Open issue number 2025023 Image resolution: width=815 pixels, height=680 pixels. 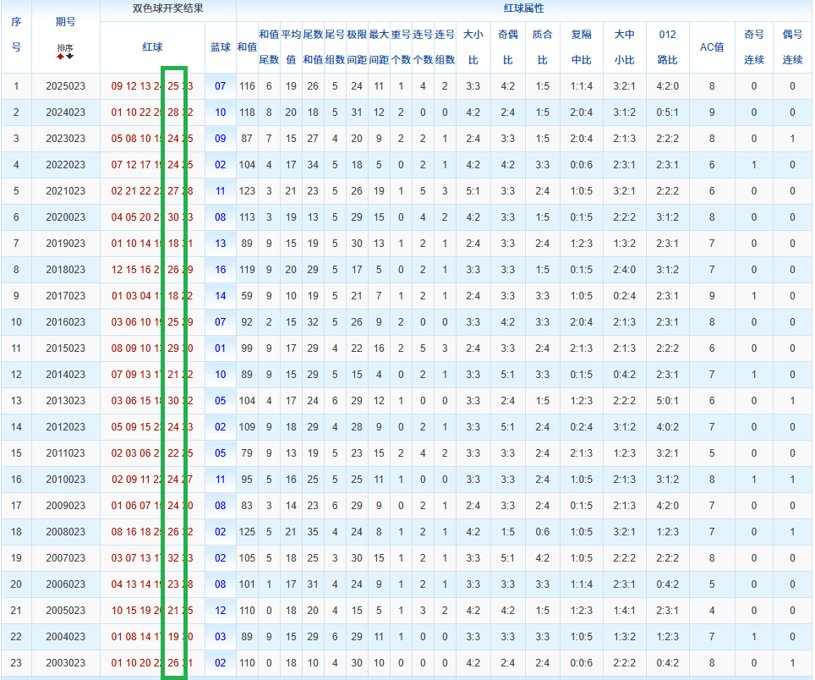tap(65, 86)
